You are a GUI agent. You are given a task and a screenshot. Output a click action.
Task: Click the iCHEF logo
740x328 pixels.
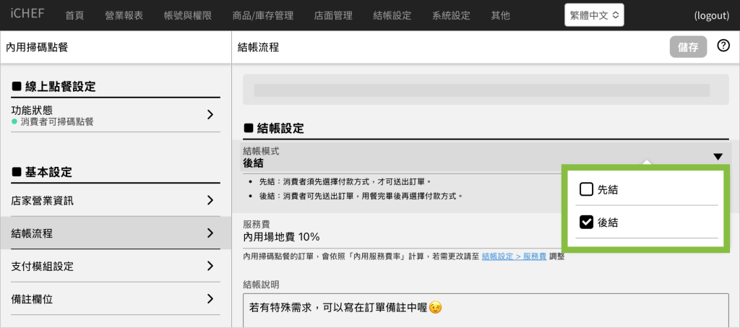27,14
